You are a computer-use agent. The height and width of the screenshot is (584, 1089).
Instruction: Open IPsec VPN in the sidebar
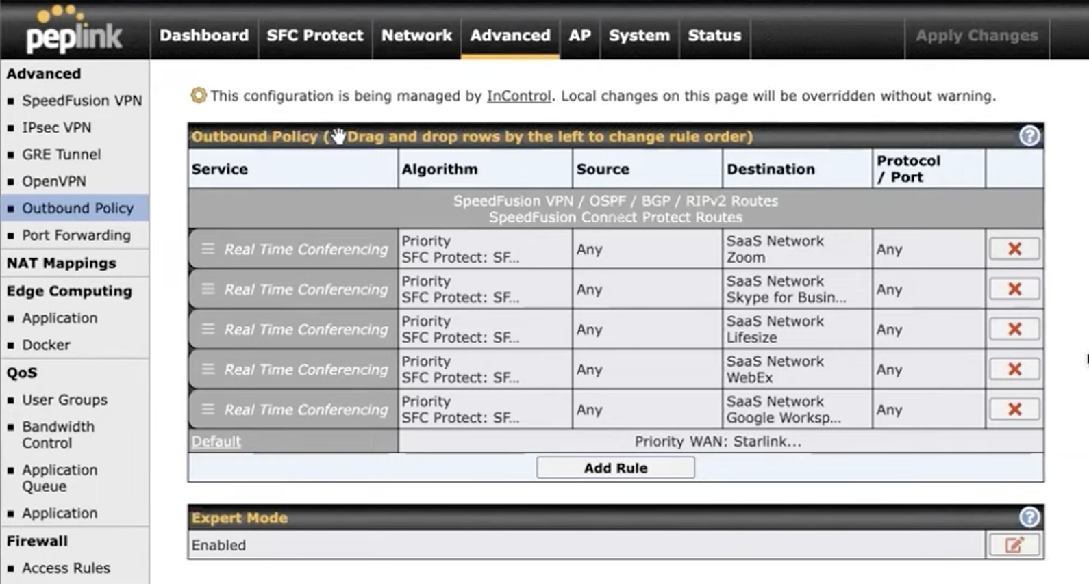(56, 127)
